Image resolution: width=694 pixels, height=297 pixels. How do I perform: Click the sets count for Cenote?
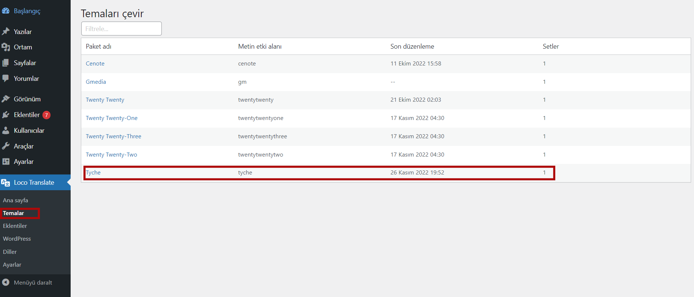tap(544, 64)
